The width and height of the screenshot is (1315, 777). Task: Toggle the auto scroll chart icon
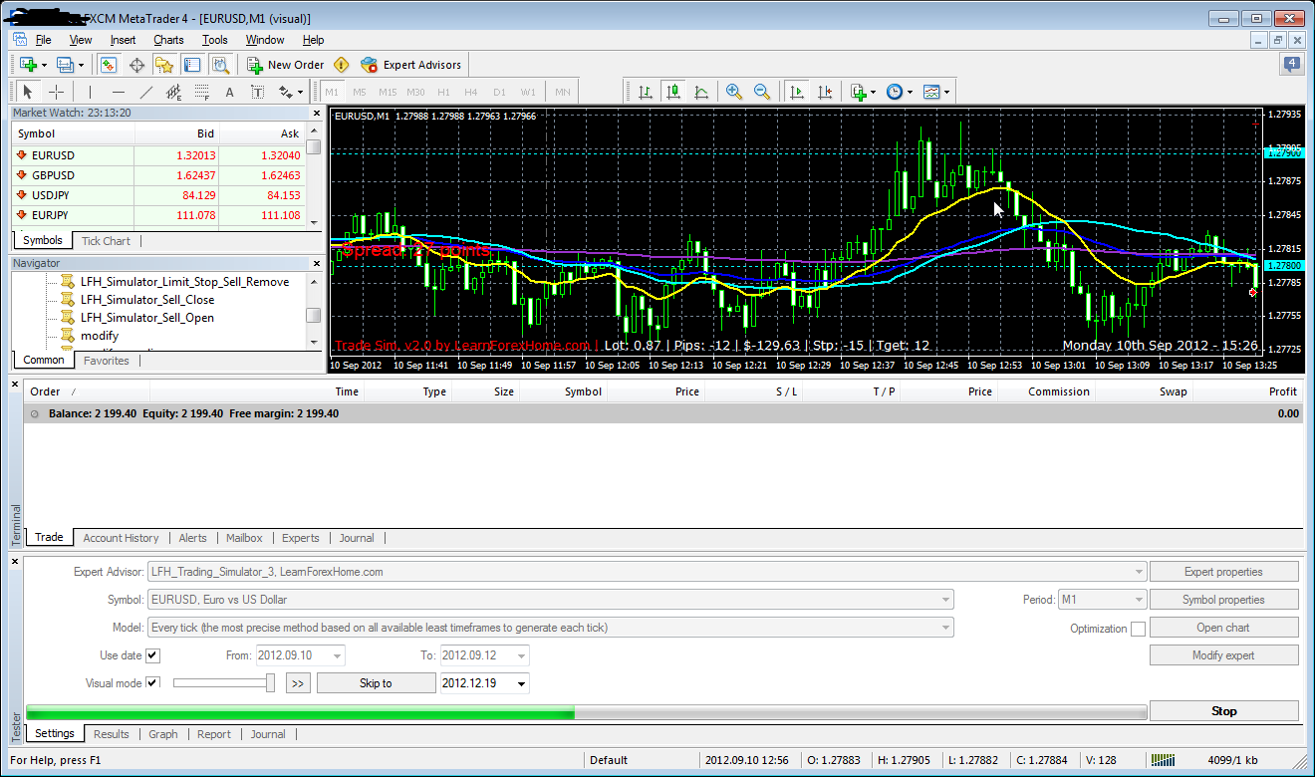796,92
